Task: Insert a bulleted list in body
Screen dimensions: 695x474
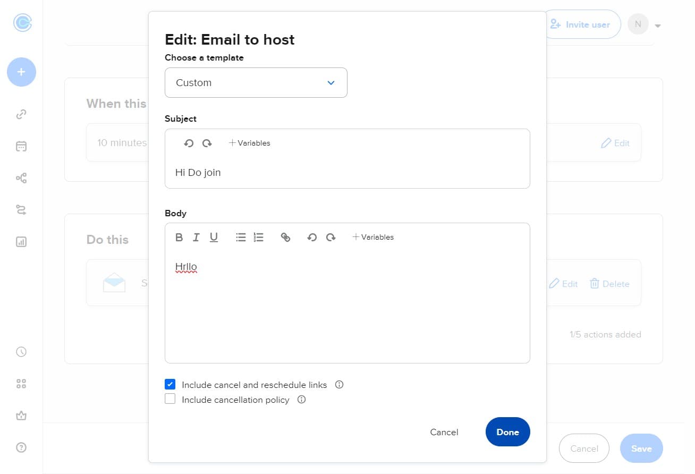Action: 241,238
